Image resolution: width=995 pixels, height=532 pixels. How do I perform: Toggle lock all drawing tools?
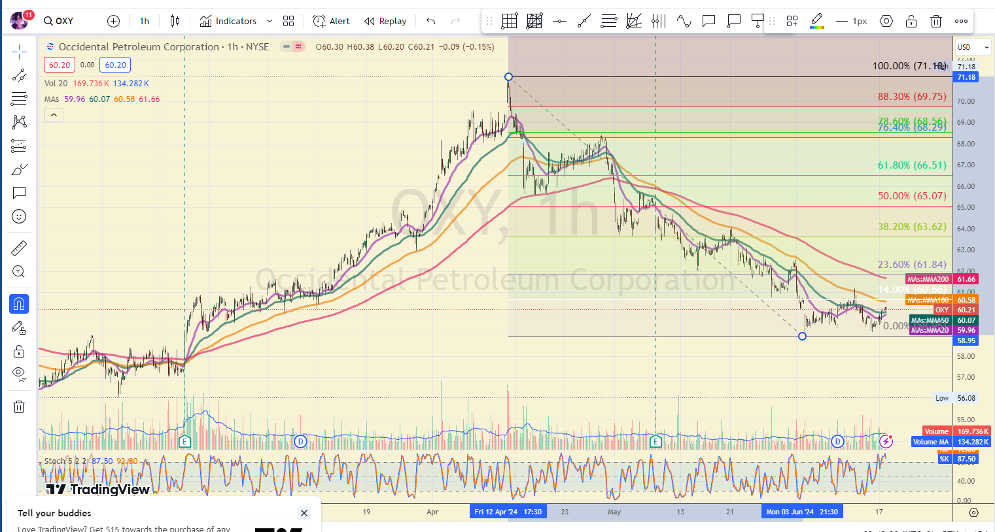19,352
